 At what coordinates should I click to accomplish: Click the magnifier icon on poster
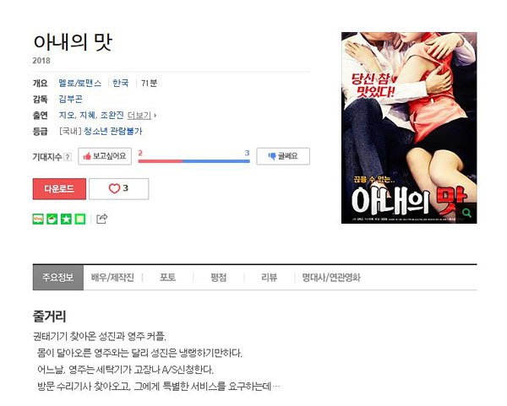[467, 213]
